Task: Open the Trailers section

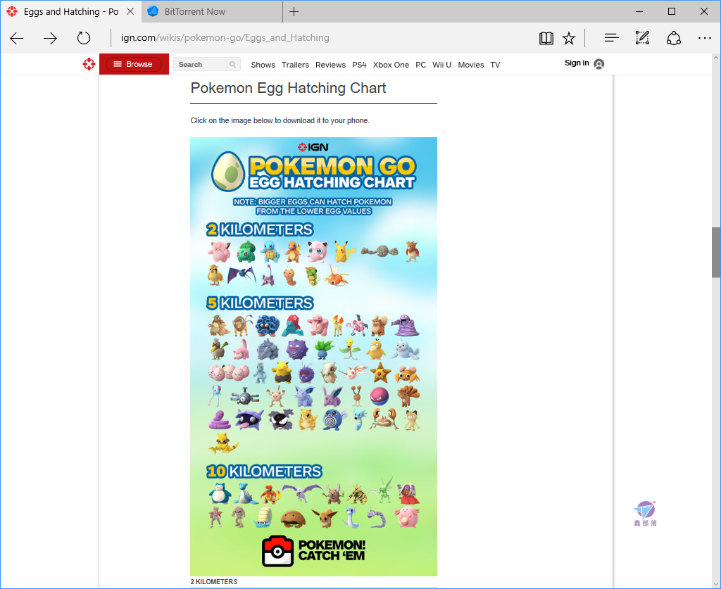Action: 295,65
